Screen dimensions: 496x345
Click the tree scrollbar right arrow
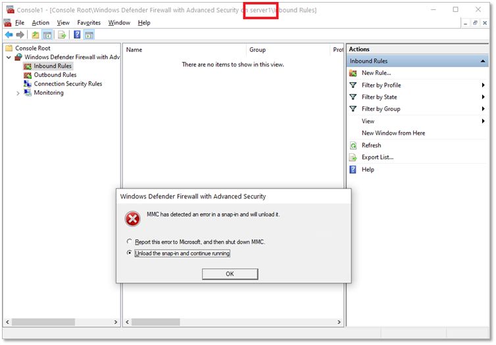click(116, 322)
